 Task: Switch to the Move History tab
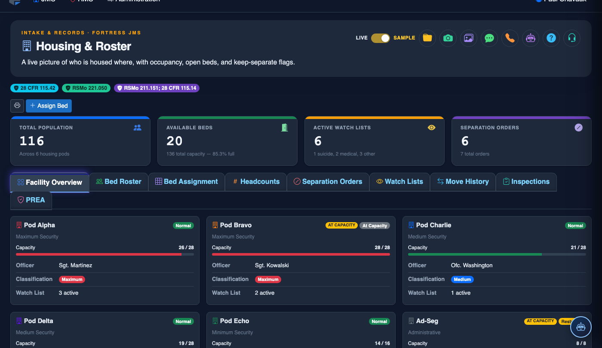(463, 182)
